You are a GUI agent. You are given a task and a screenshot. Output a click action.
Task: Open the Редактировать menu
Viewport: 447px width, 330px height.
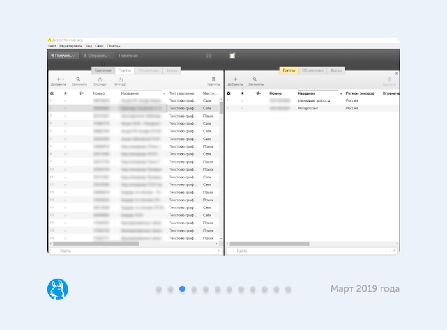coord(71,46)
